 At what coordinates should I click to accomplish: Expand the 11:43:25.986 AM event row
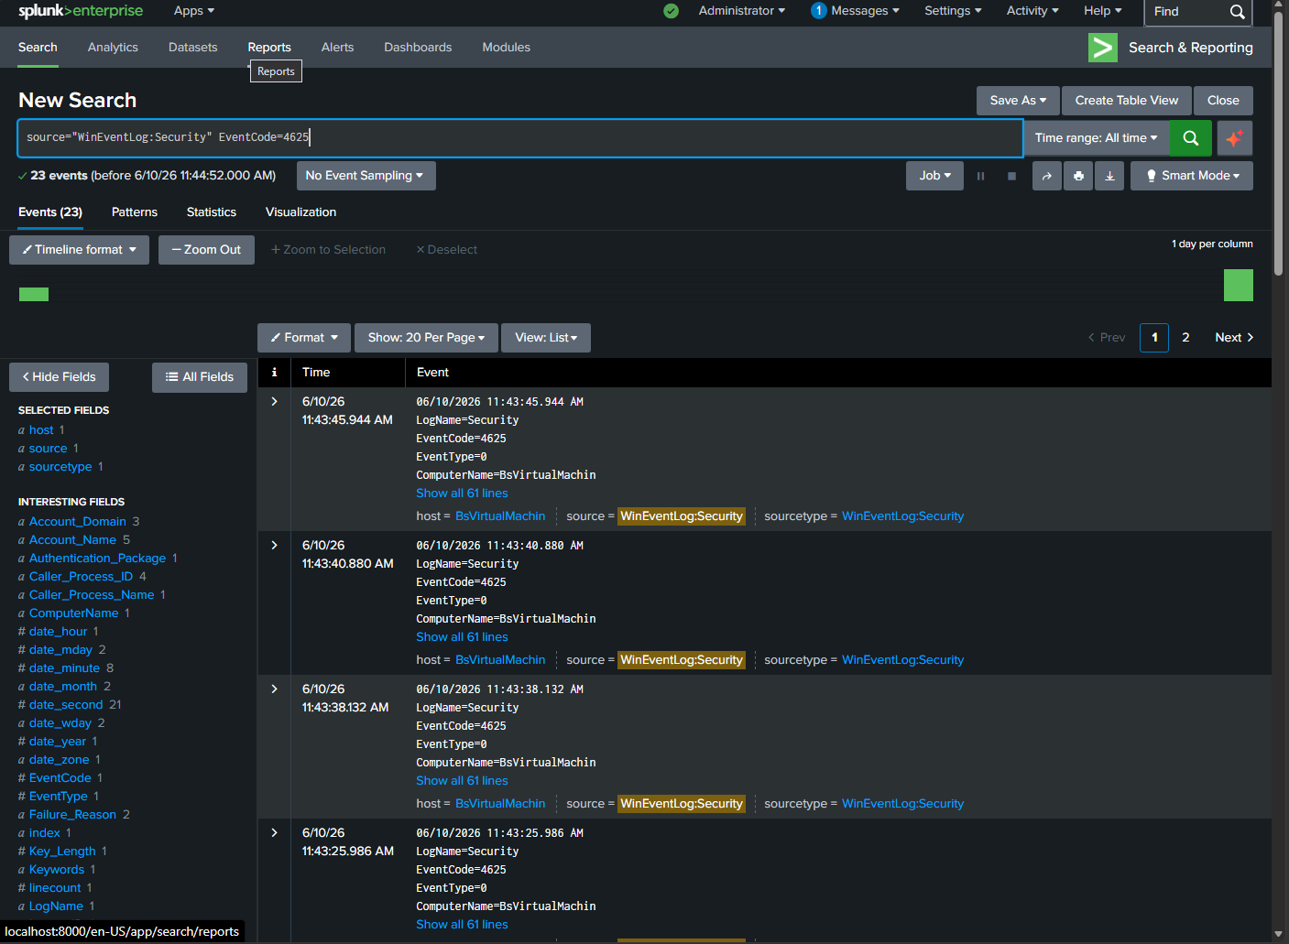click(274, 833)
